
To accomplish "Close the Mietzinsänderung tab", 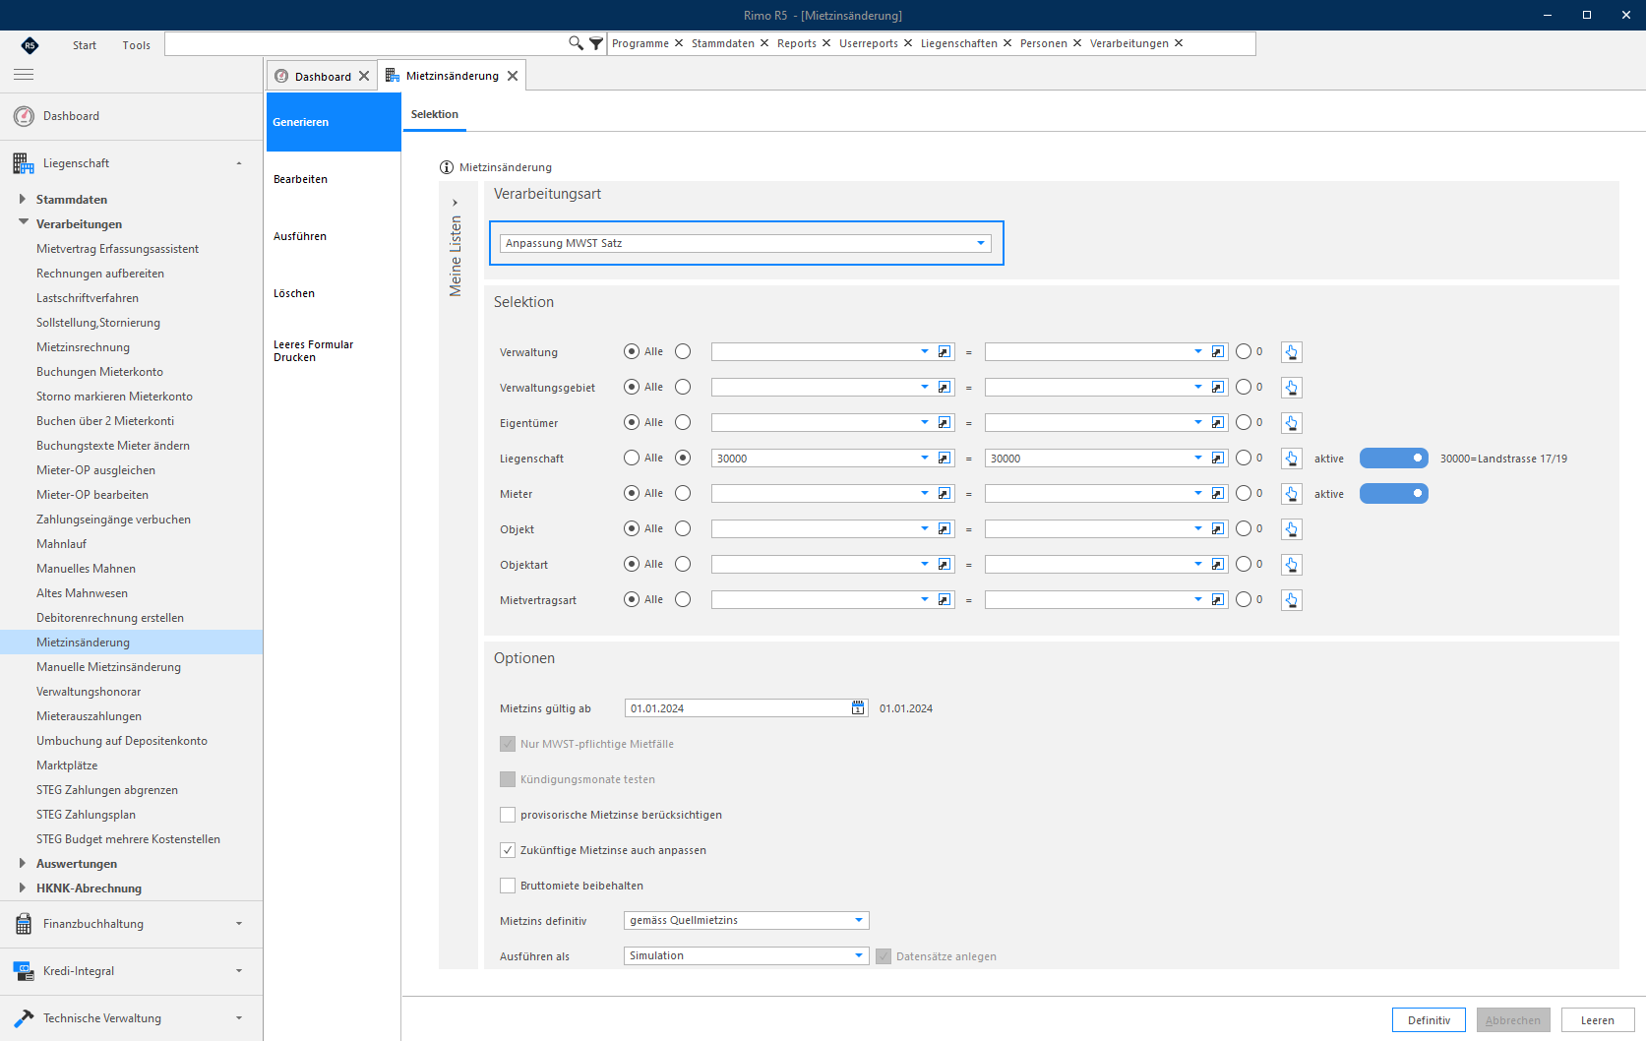I will 513,76.
